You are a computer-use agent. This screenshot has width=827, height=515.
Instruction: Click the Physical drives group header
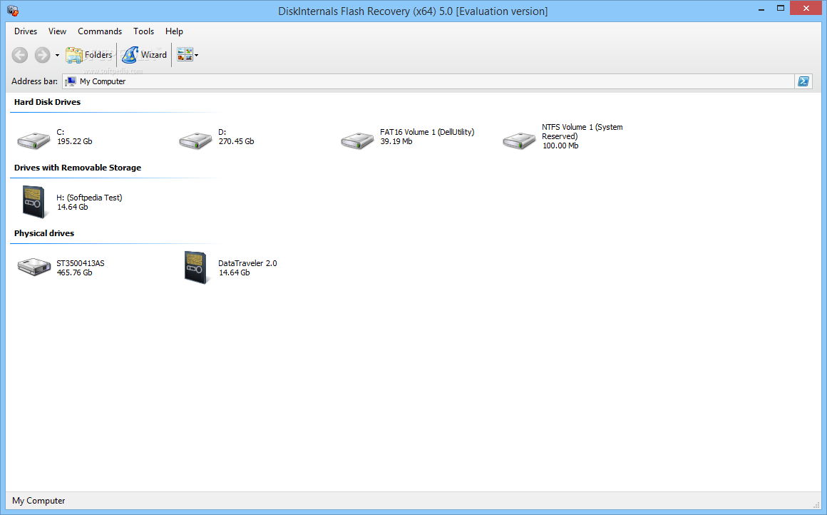44,233
